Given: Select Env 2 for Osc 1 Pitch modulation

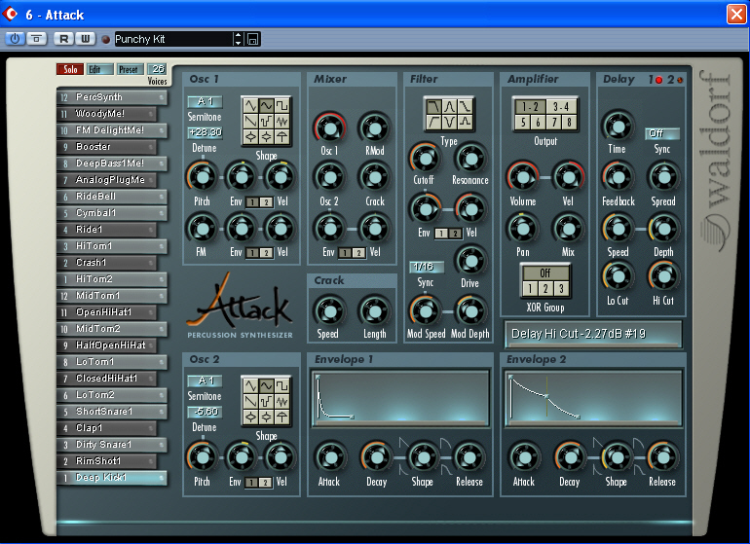Looking at the screenshot, I should pyautogui.click(x=267, y=202).
